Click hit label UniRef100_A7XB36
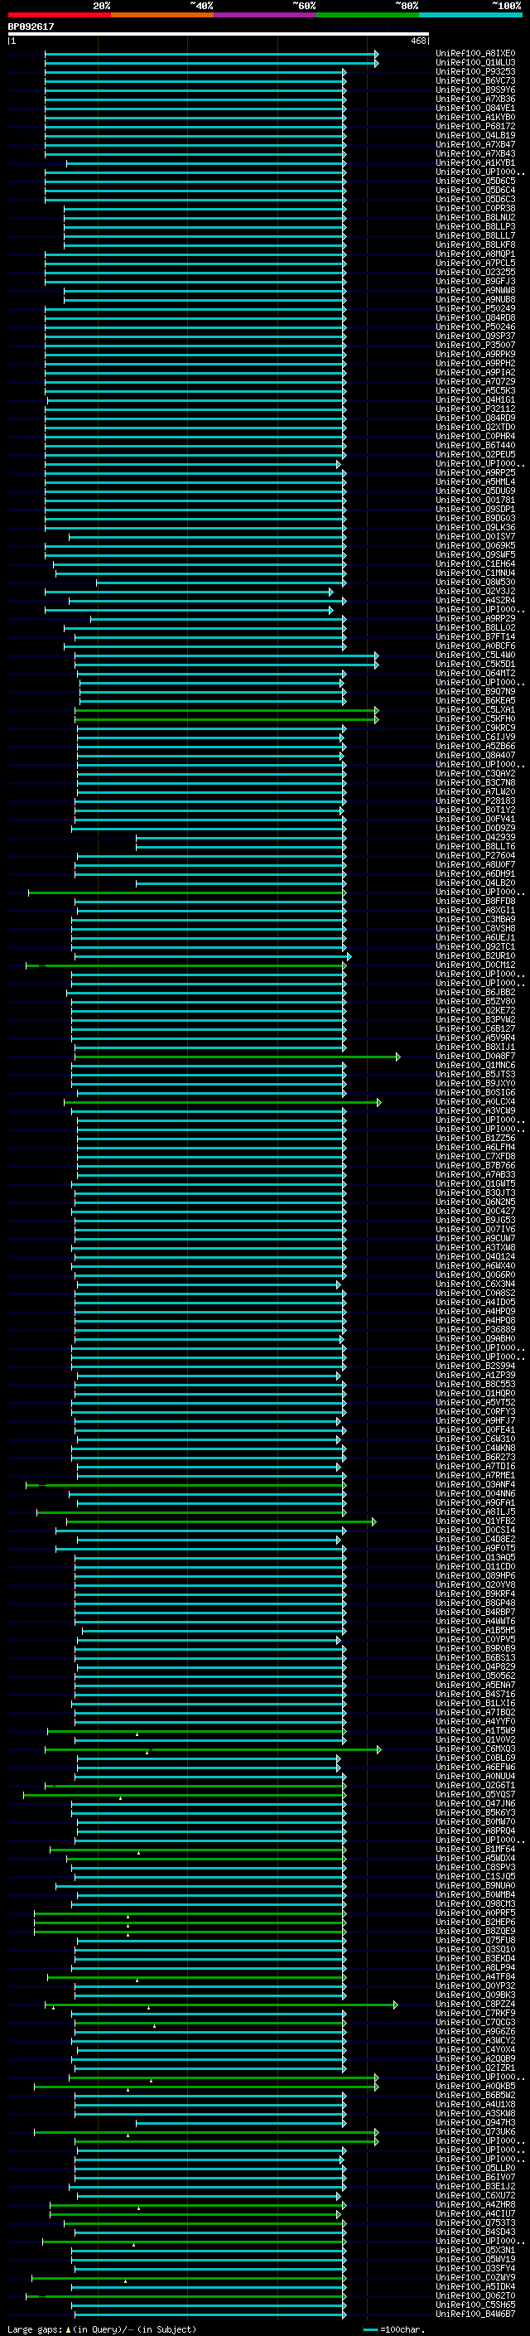 (475, 99)
